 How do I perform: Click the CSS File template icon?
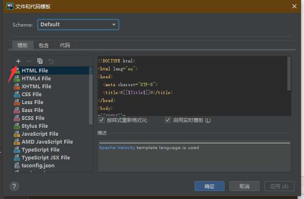click(x=17, y=95)
